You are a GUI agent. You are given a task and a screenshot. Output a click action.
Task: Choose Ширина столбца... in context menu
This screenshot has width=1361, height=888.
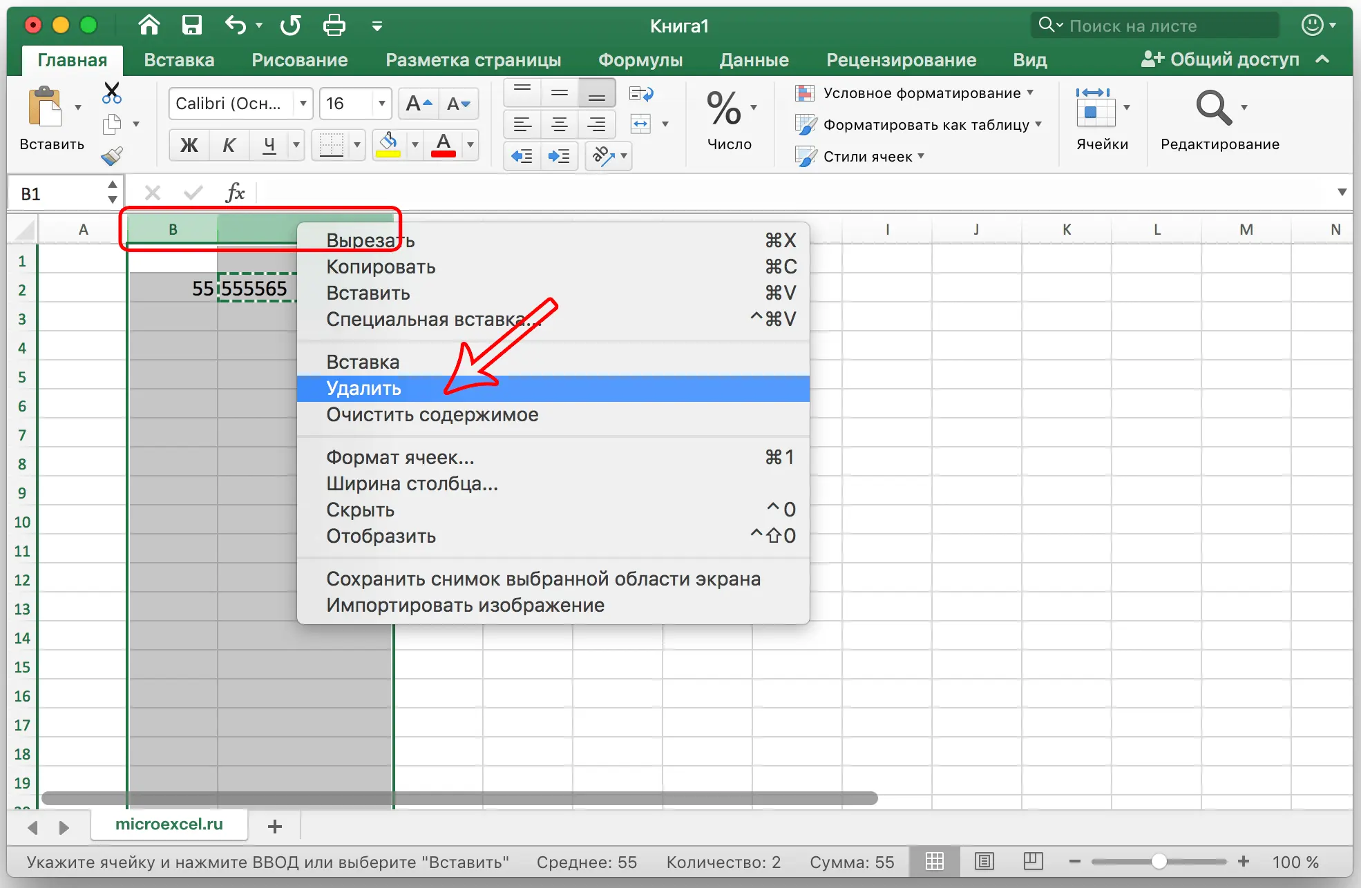(553, 483)
